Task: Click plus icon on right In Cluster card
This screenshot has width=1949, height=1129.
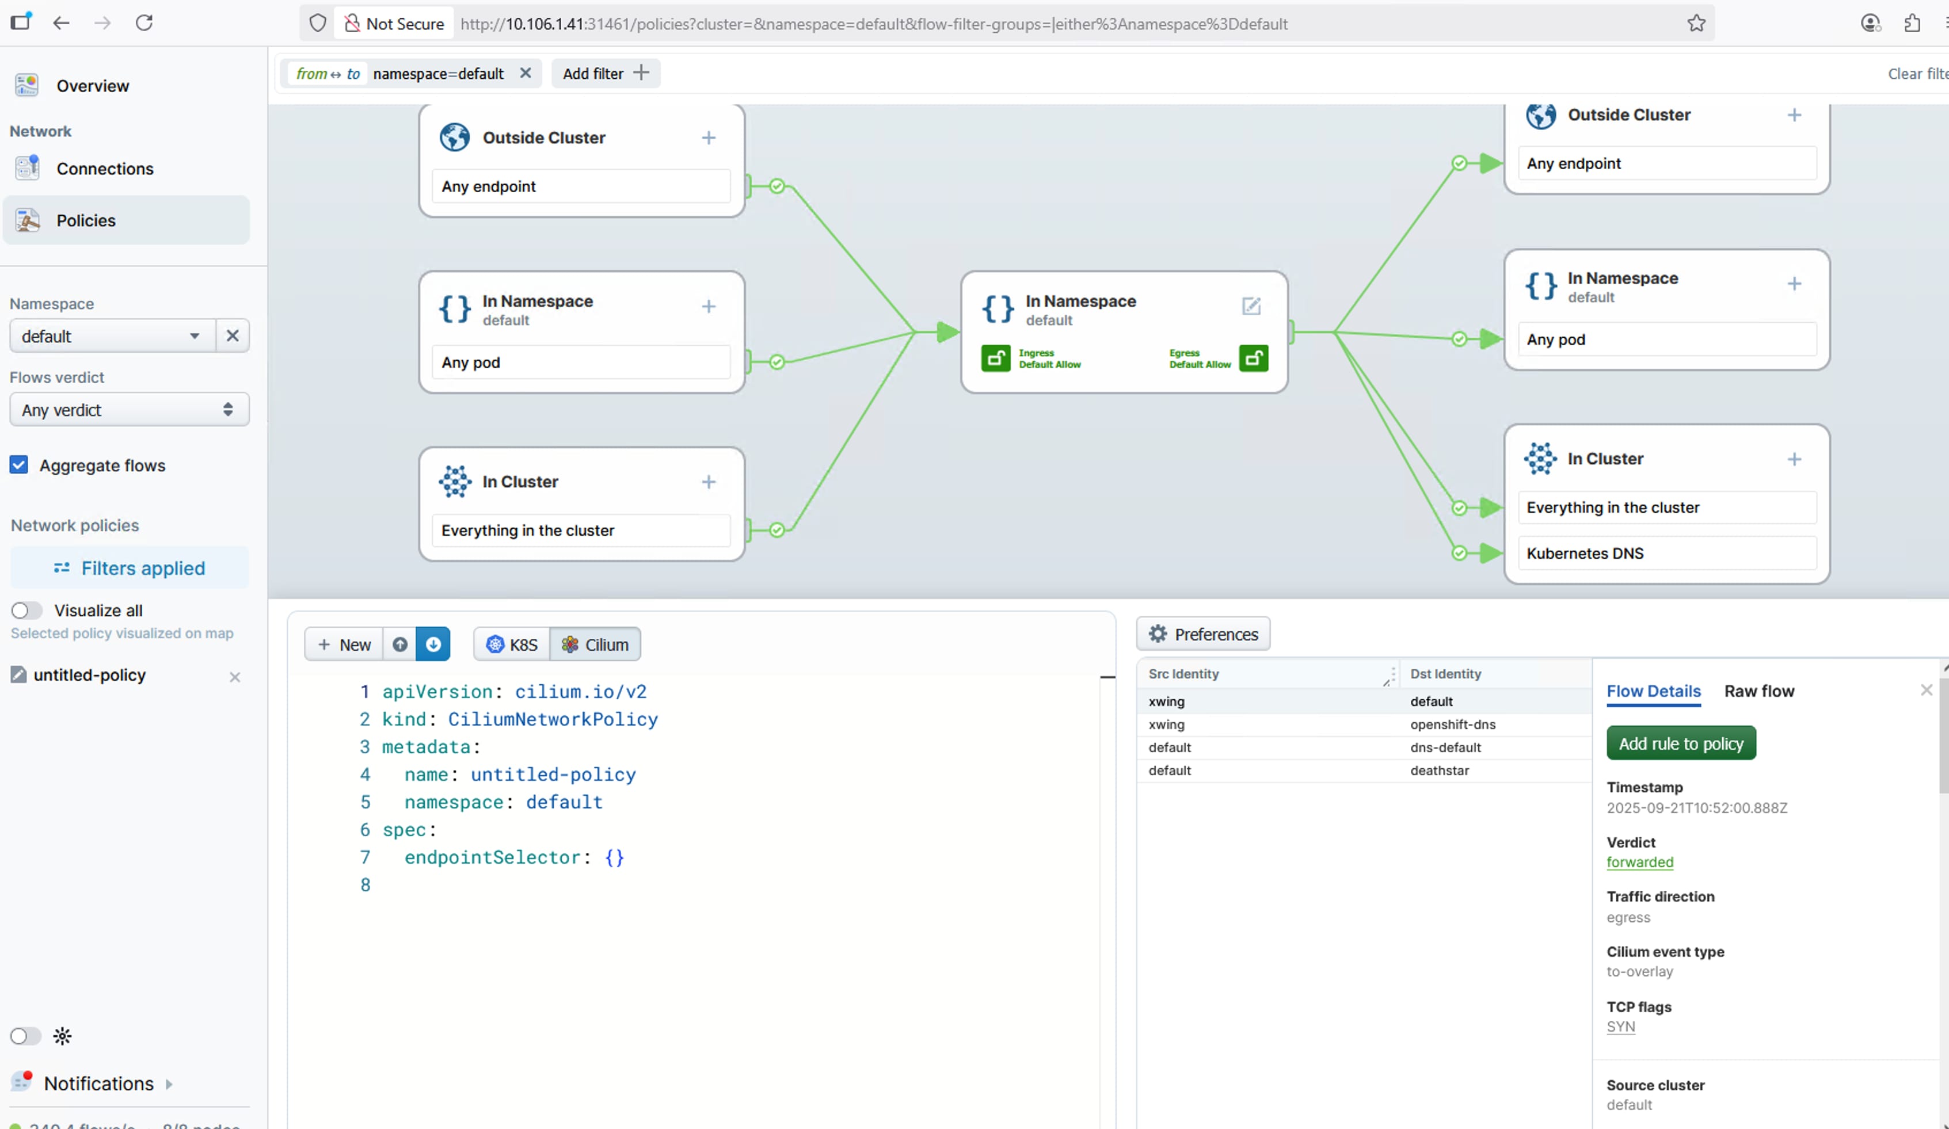Action: [x=1794, y=459]
